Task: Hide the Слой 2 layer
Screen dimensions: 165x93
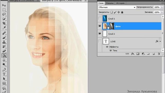Action: pyautogui.click(x=100, y=34)
